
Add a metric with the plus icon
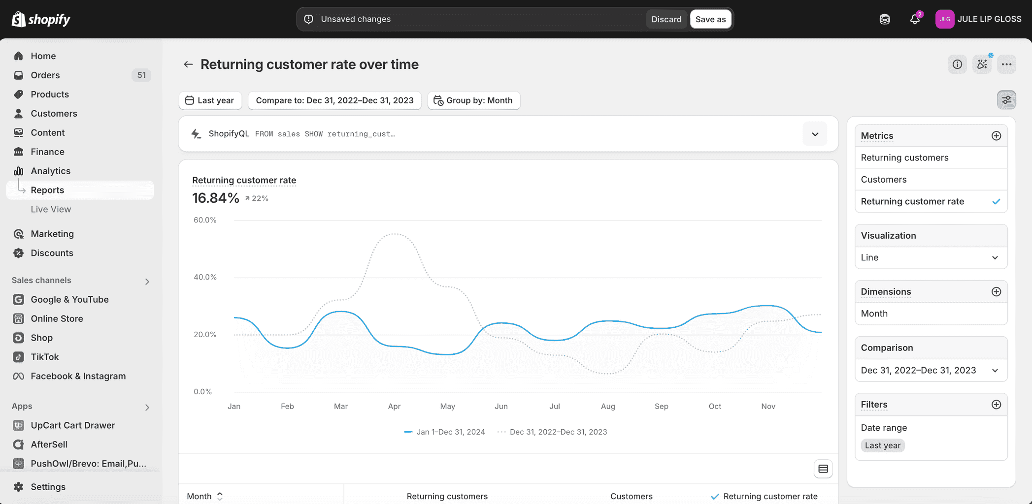click(x=996, y=136)
